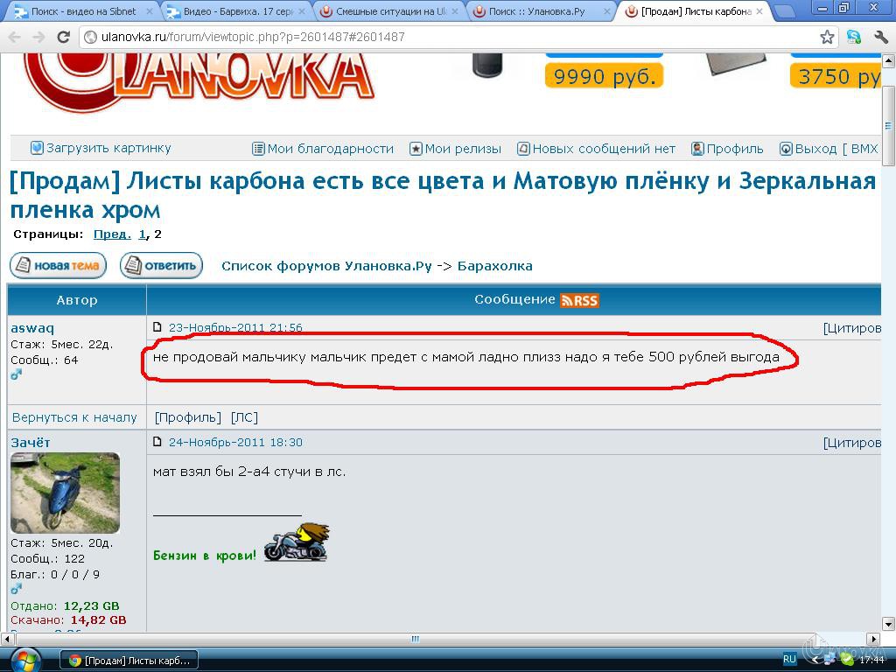This screenshot has width=896, height=672.
Task: Close the [Продам] Листы карбона tab
Action: (x=759, y=11)
